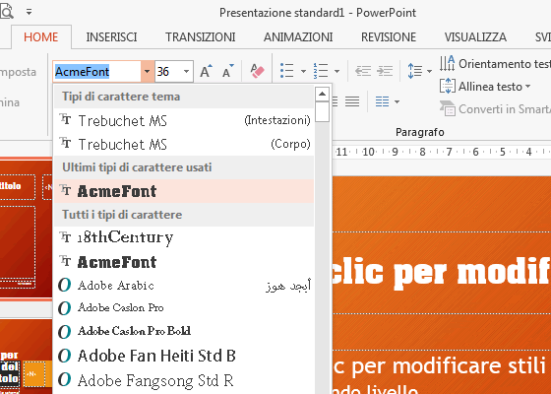Click the print preview magnifier icon
The width and height of the screenshot is (551, 394).
6,11
